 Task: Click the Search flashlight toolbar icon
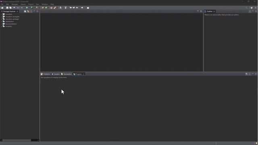point(55,8)
